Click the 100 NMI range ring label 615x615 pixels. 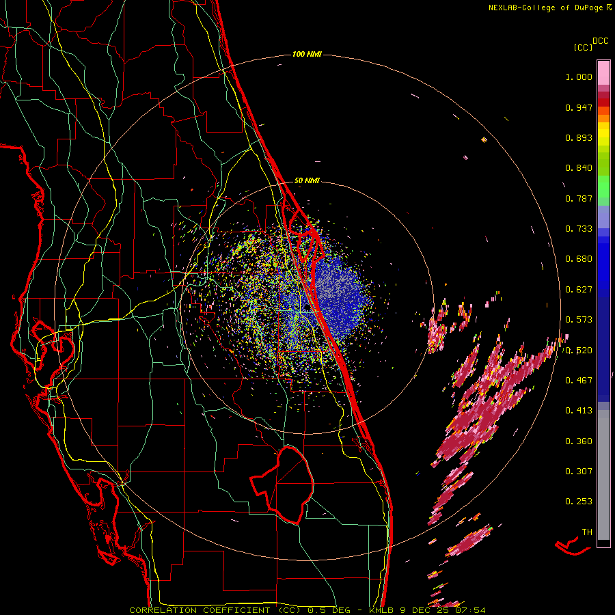click(307, 54)
